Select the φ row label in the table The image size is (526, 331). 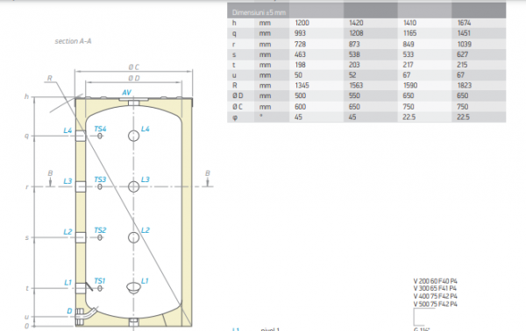click(x=235, y=117)
